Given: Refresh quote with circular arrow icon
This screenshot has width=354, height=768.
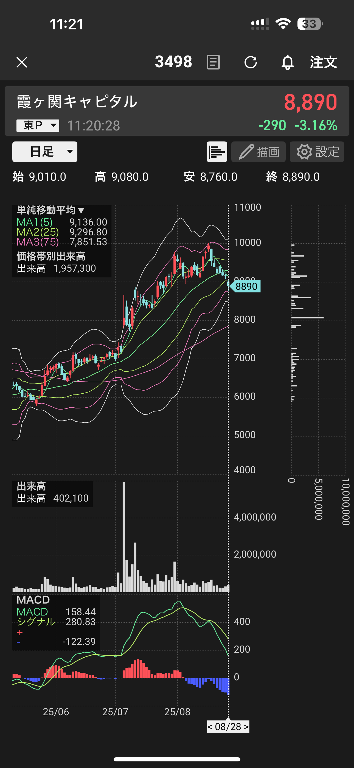Looking at the screenshot, I should 251,62.
